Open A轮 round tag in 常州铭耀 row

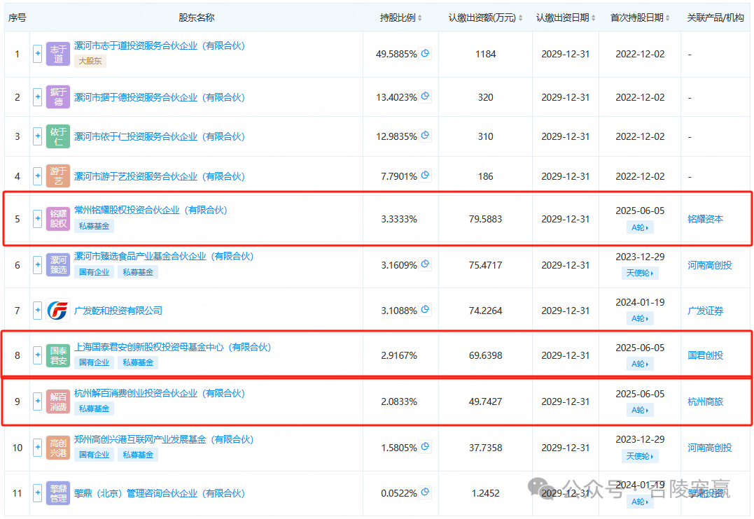pos(640,227)
